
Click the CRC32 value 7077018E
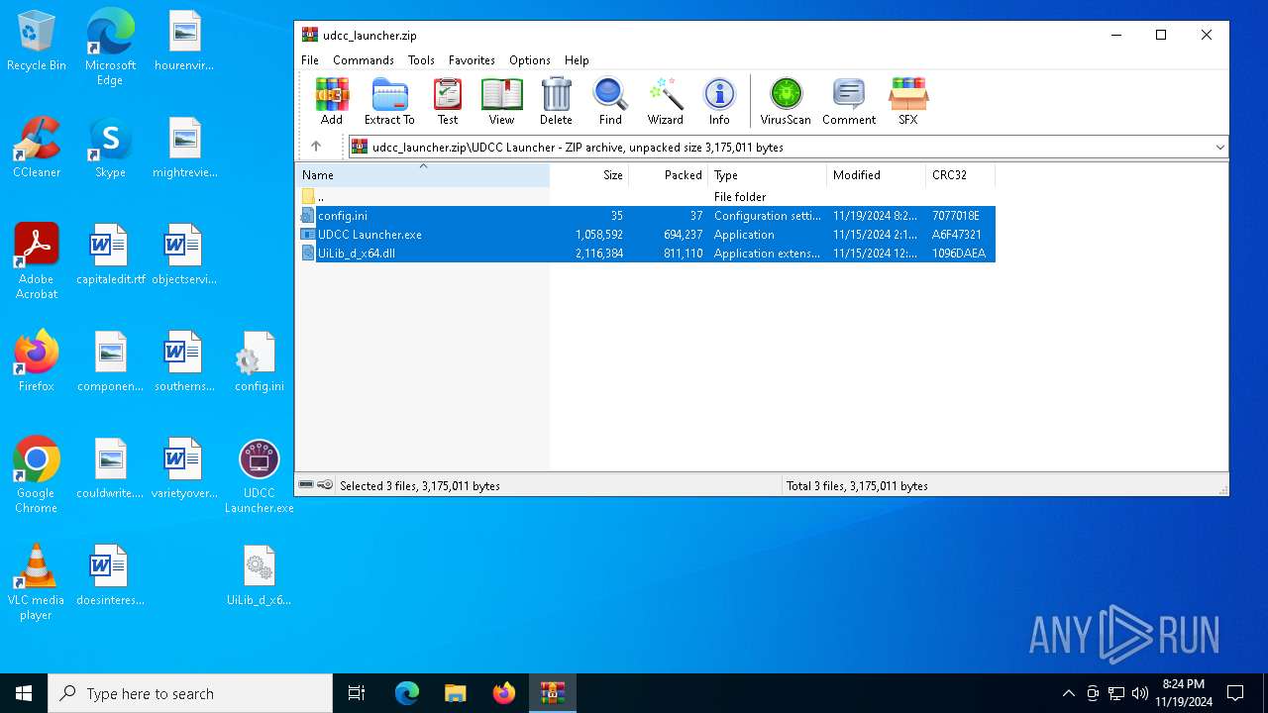point(955,216)
